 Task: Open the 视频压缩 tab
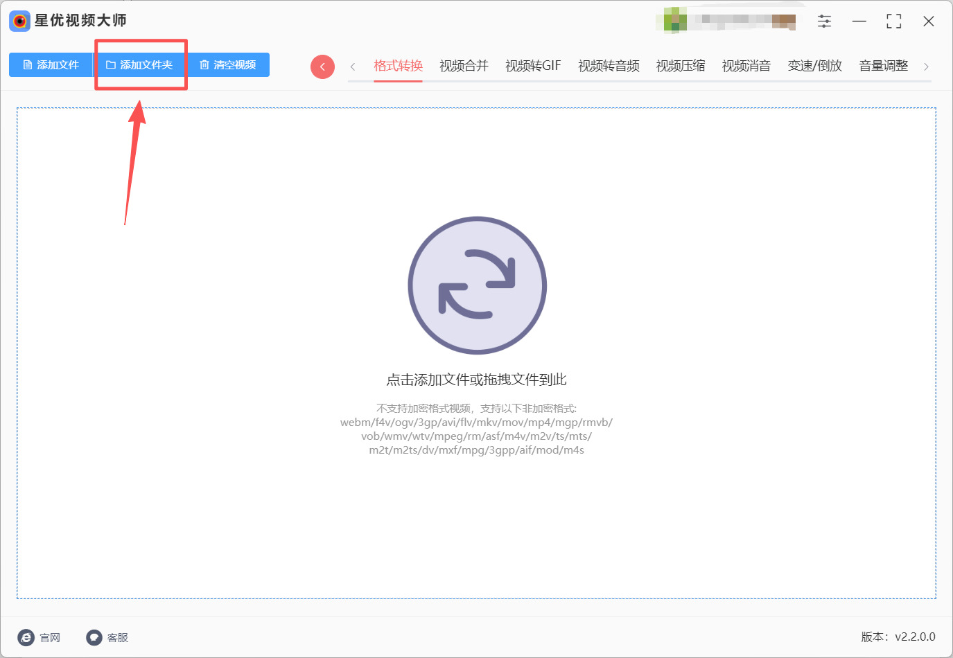pos(681,66)
